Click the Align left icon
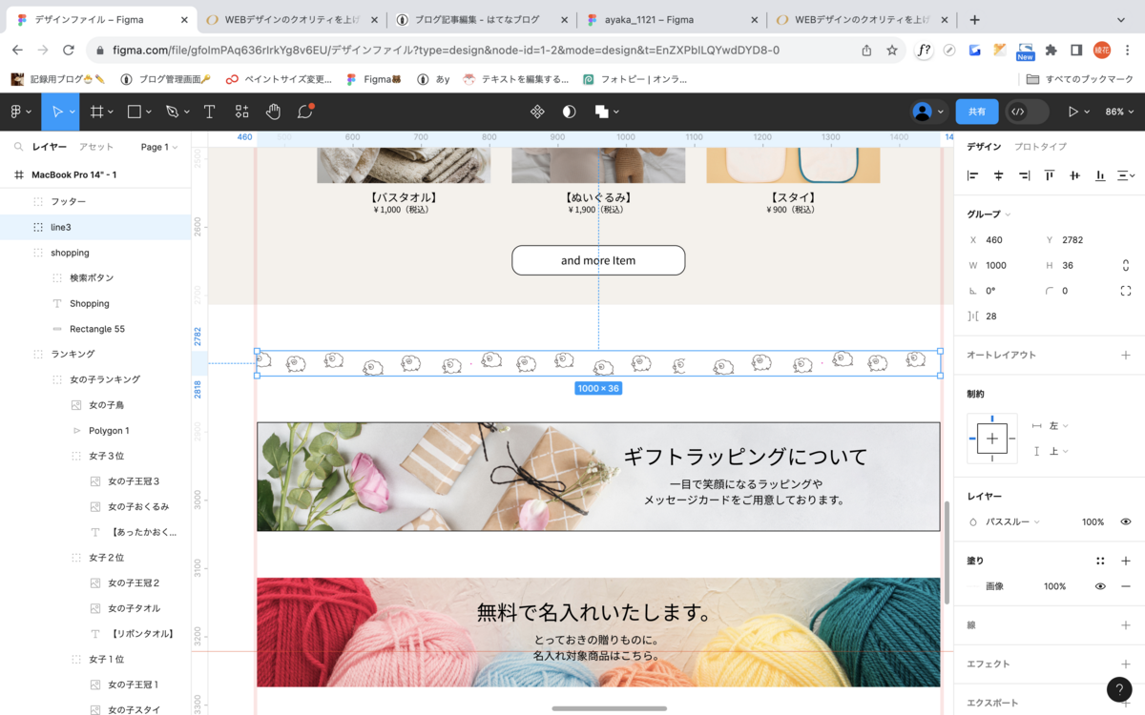The height and width of the screenshot is (715, 1145). tap(973, 175)
